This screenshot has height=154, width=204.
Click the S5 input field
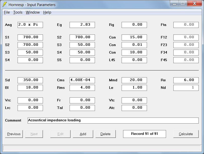click(82, 60)
